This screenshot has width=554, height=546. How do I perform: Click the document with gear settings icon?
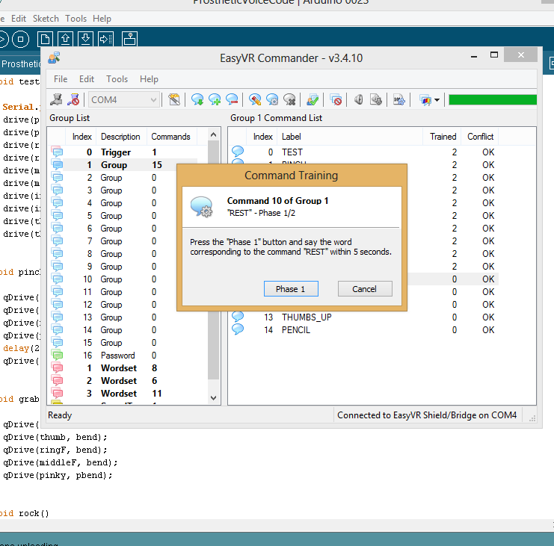399,100
